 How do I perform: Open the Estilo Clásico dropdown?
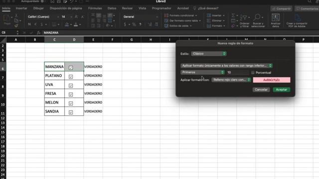pyautogui.click(x=209, y=54)
